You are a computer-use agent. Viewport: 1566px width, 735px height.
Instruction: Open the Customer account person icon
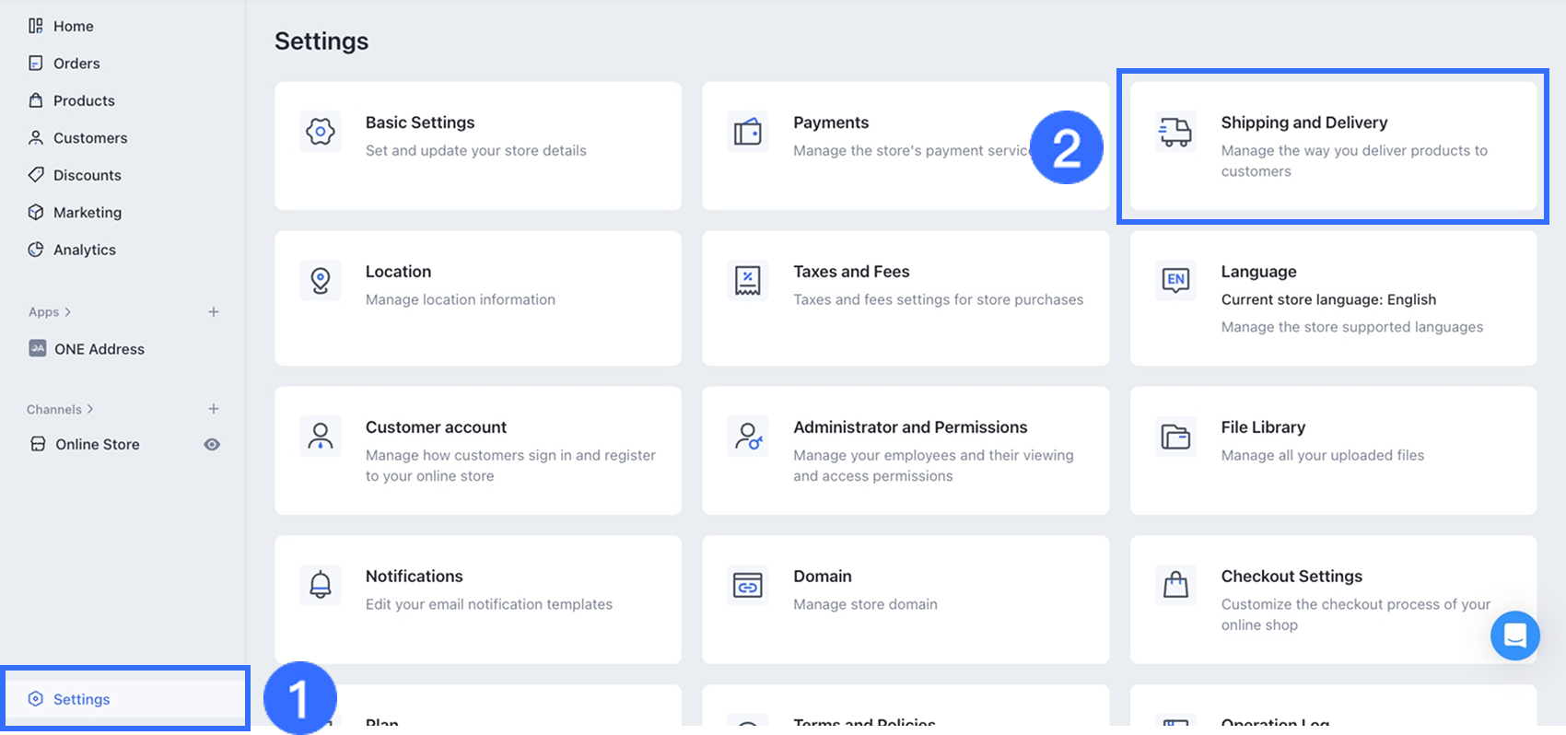click(x=321, y=436)
